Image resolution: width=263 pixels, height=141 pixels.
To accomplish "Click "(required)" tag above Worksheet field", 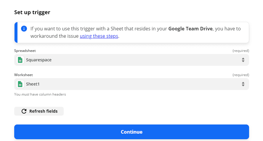I will point(240,75).
